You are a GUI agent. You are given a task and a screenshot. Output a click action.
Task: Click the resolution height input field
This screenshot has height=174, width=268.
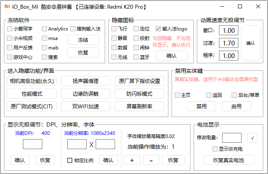pyautogui.click(x=105, y=144)
